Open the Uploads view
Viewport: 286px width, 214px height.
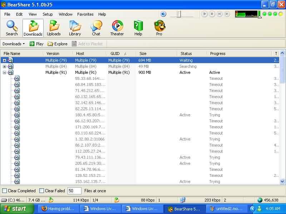tap(54, 28)
